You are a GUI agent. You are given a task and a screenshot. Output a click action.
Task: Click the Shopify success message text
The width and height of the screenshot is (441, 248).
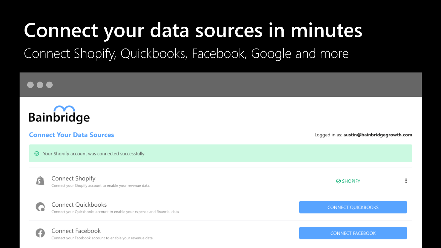pyautogui.click(x=94, y=153)
